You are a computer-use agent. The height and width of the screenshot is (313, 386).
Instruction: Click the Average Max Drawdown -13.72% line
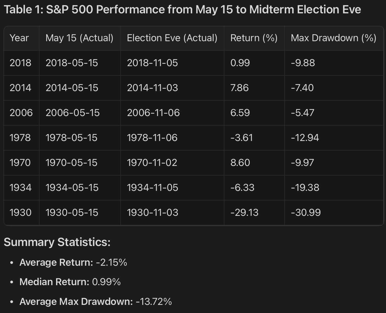[x=96, y=301]
